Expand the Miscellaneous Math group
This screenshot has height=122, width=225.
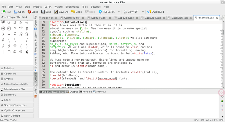pos(17,84)
